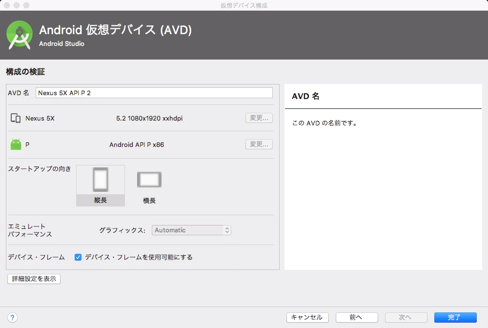Viewport: 488px width, 328px height.
Task: Finish with the 完了 button
Action: click(x=455, y=317)
